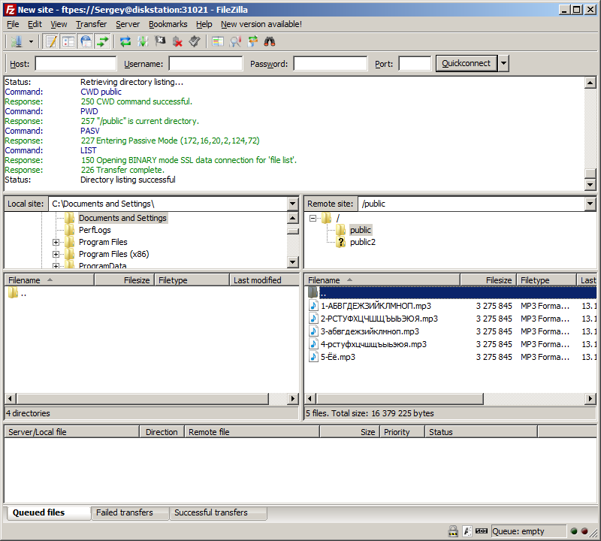Collapse the remote root folder node
This screenshot has height=541, width=601.
pos(313,218)
